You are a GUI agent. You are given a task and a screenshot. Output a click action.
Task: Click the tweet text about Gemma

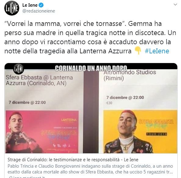90,37
